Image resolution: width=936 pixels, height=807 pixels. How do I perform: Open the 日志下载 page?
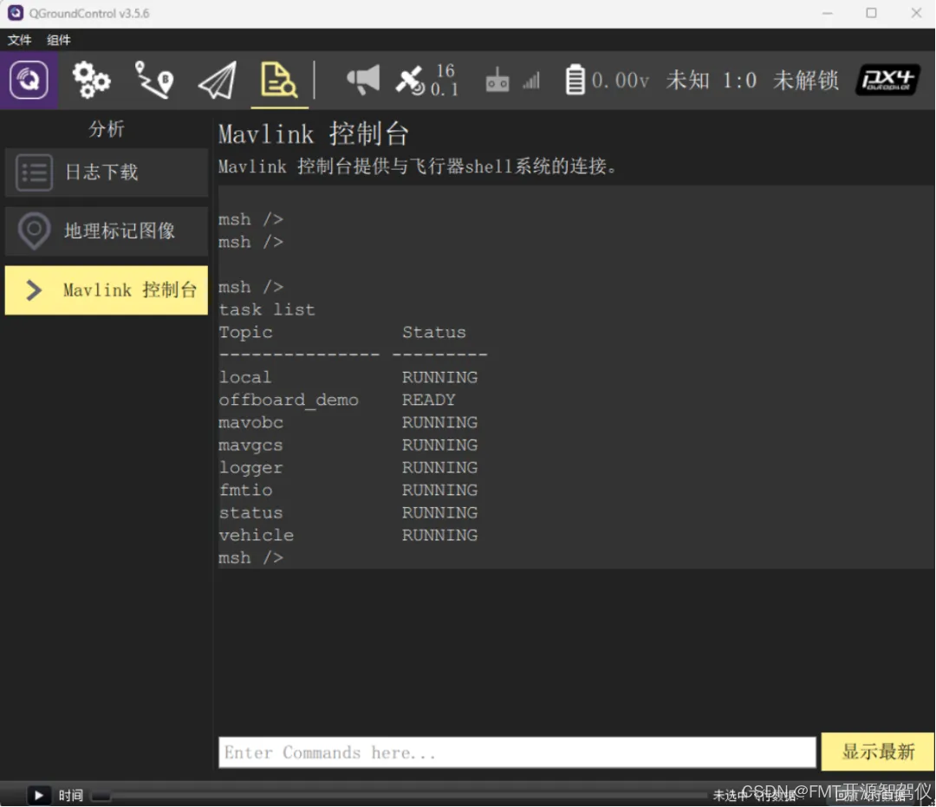tap(107, 172)
